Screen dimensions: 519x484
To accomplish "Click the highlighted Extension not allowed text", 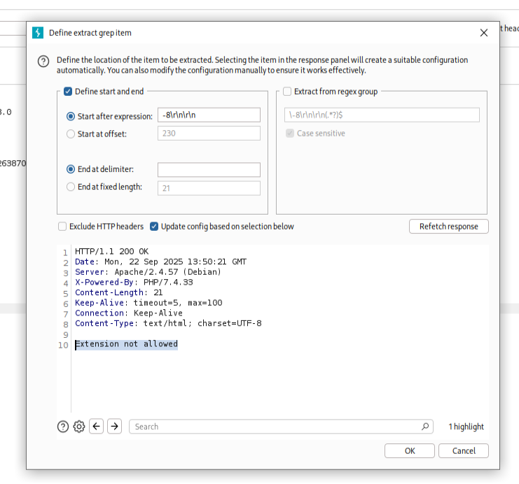I will click(127, 344).
